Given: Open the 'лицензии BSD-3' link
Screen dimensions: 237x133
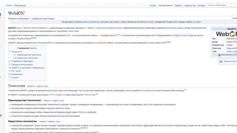Looking at the screenshot, I should pos(46,43).
